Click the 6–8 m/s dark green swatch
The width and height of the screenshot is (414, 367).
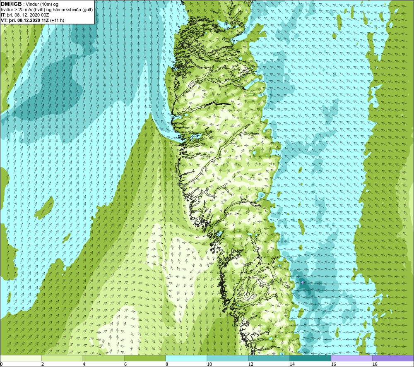tap(144, 358)
